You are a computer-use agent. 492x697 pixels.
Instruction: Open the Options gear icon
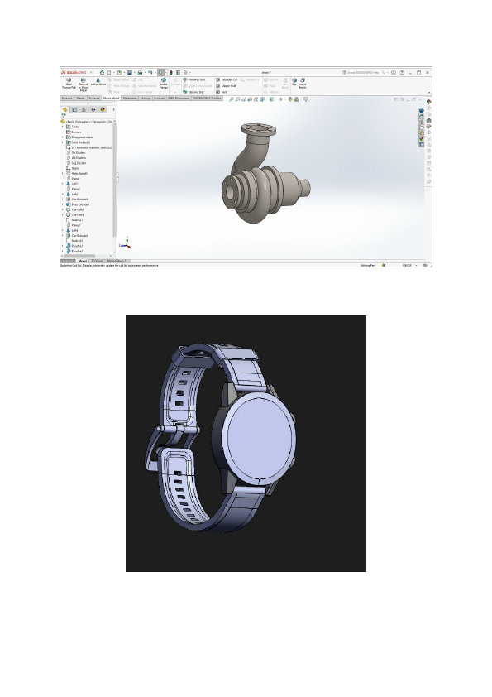[x=185, y=72]
